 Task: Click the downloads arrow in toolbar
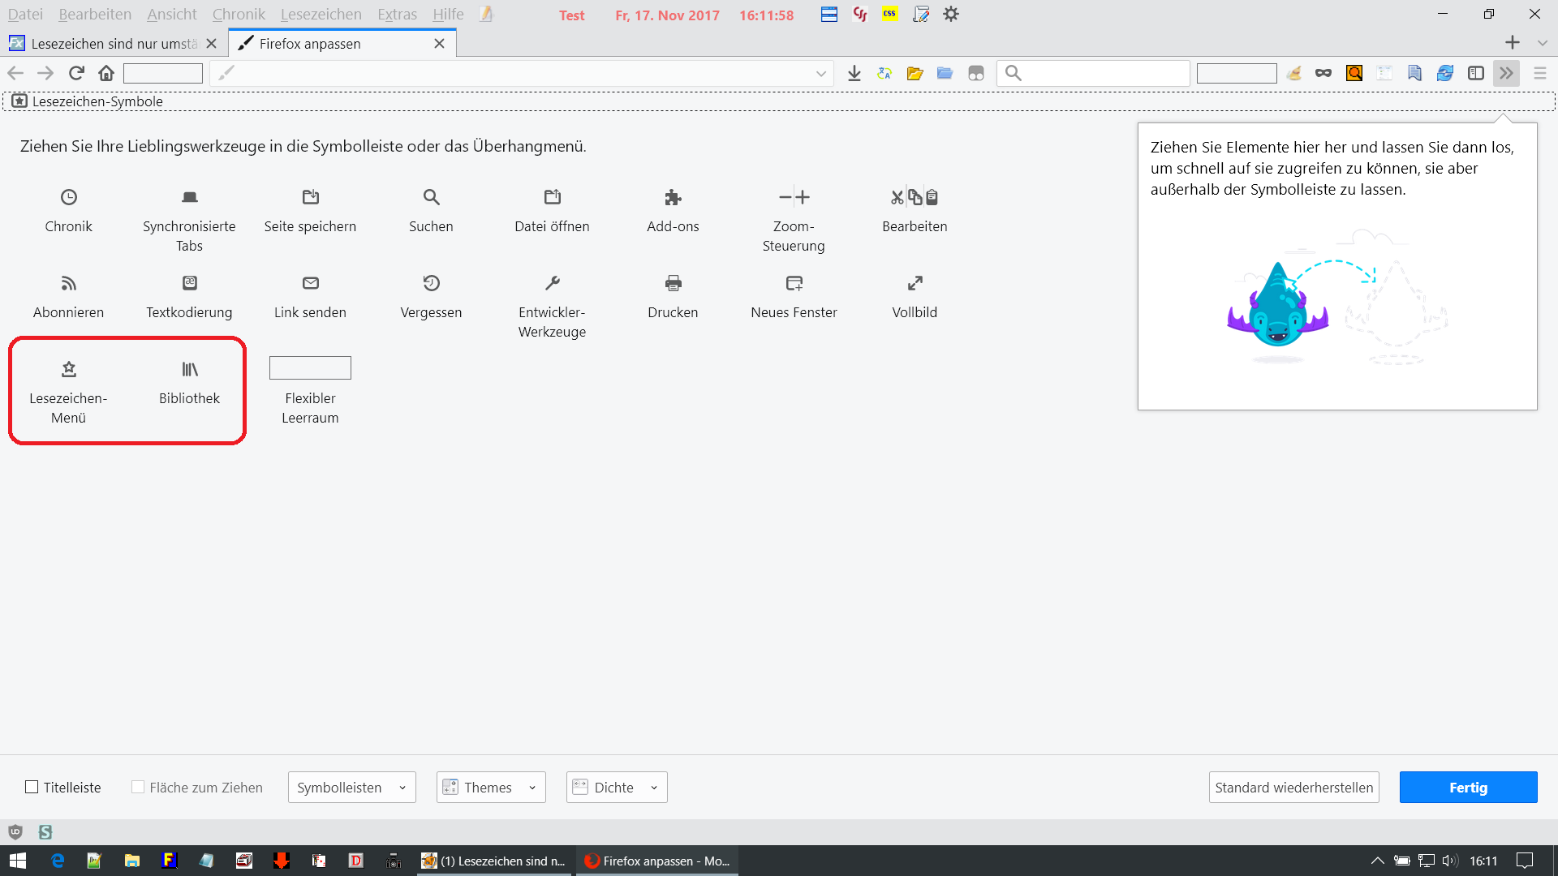tap(854, 73)
